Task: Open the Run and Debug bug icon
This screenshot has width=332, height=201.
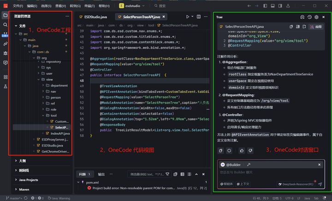Action: (5, 53)
